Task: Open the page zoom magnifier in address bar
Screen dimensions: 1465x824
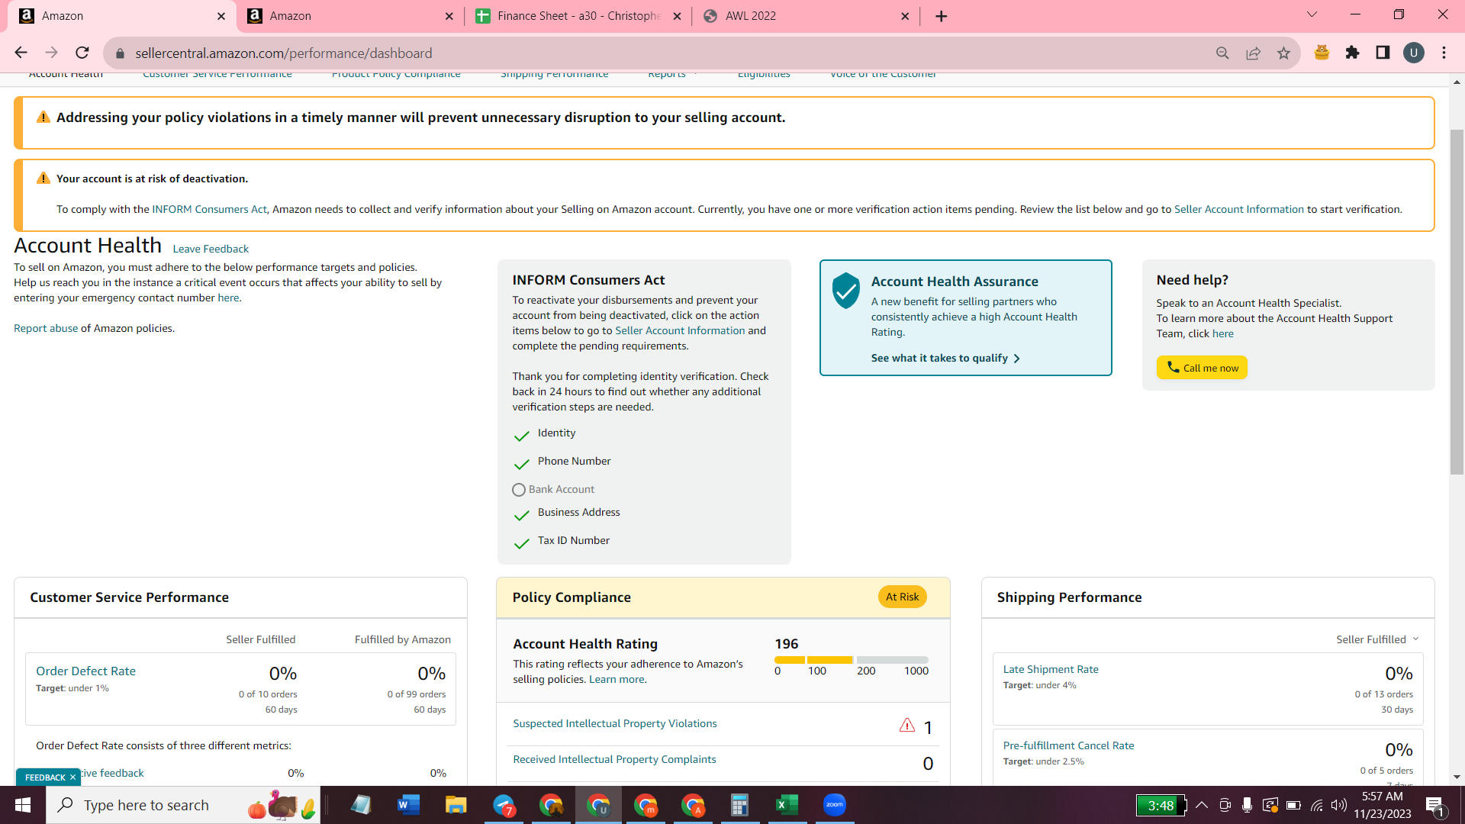Action: click(x=1222, y=53)
